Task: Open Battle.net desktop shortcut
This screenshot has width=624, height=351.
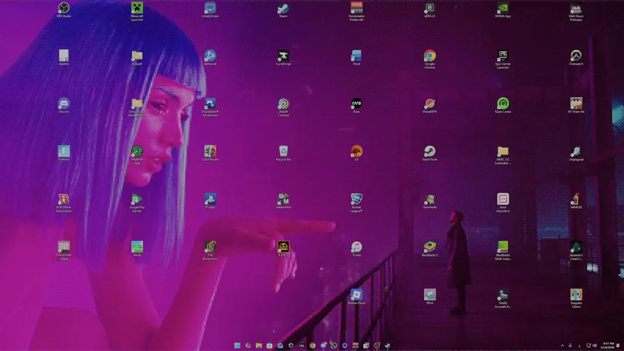Action: pos(210,58)
